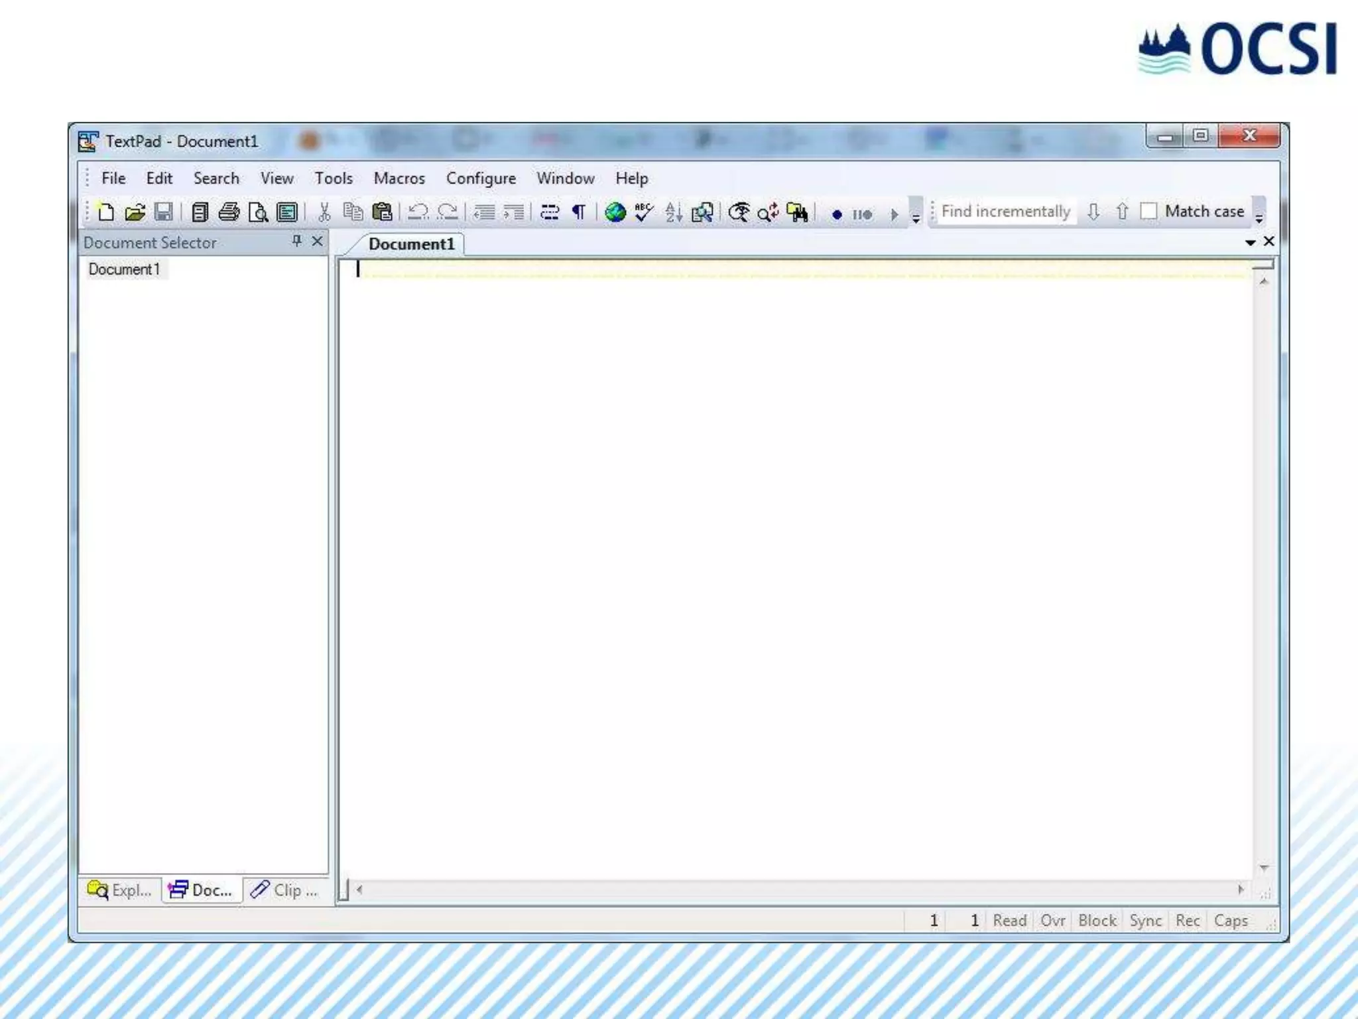Expand main toolbar overflow options arrow

point(916,218)
